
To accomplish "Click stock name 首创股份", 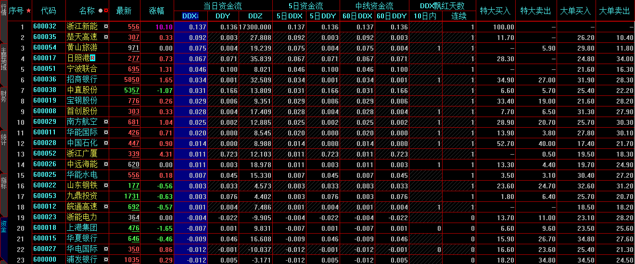I will click(x=82, y=111).
